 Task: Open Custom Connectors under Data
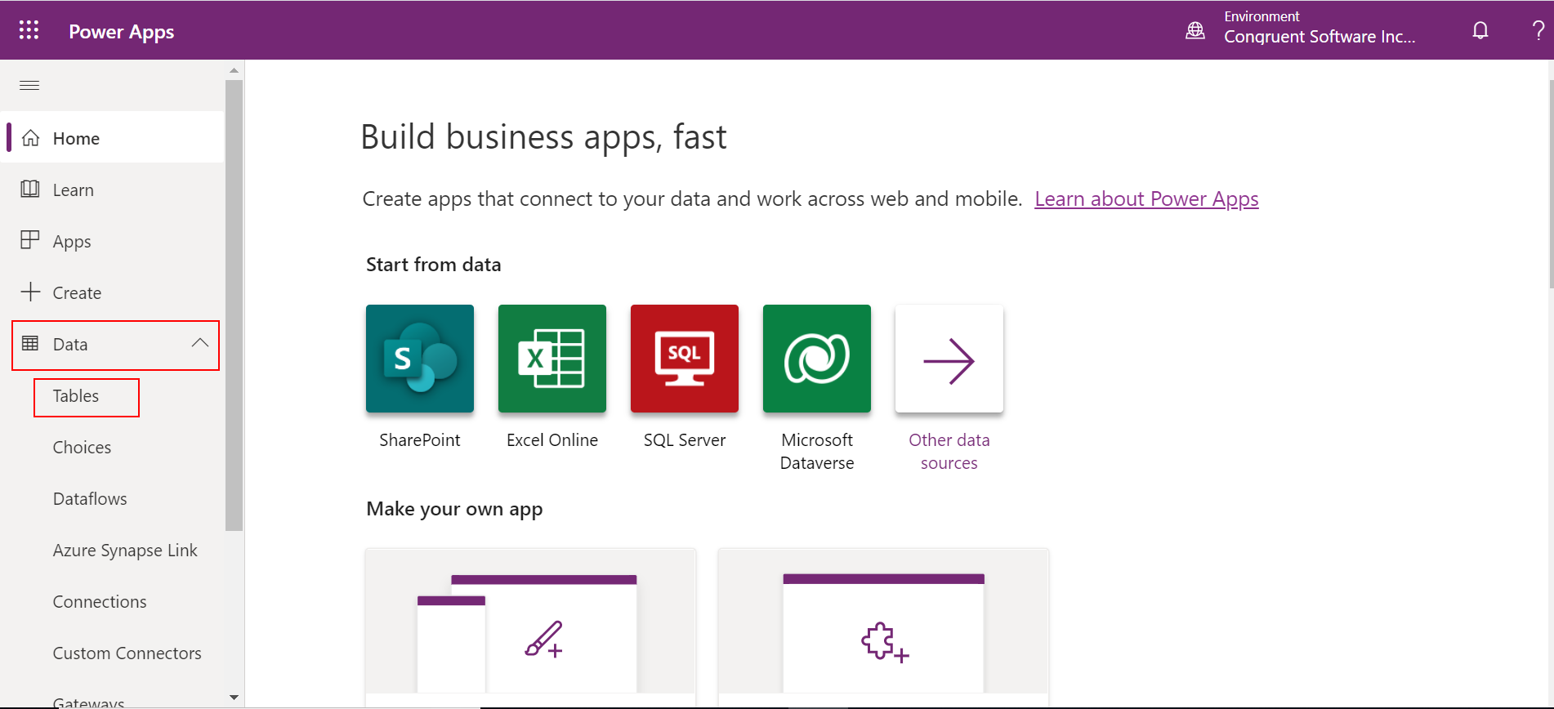click(127, 653)
